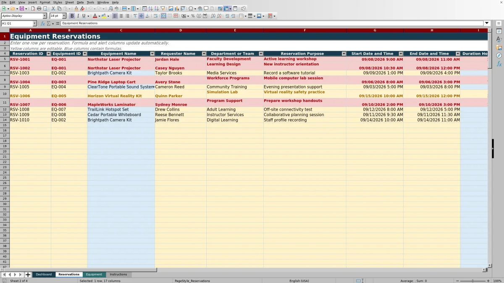Open the Equipment ID filter dropdown
The width and height of the screenshot is (504, 283).
84,54
